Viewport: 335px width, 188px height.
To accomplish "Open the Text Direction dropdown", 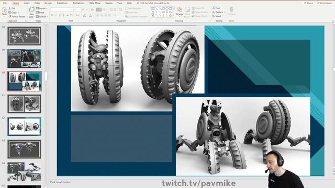I will click(134, 8).
